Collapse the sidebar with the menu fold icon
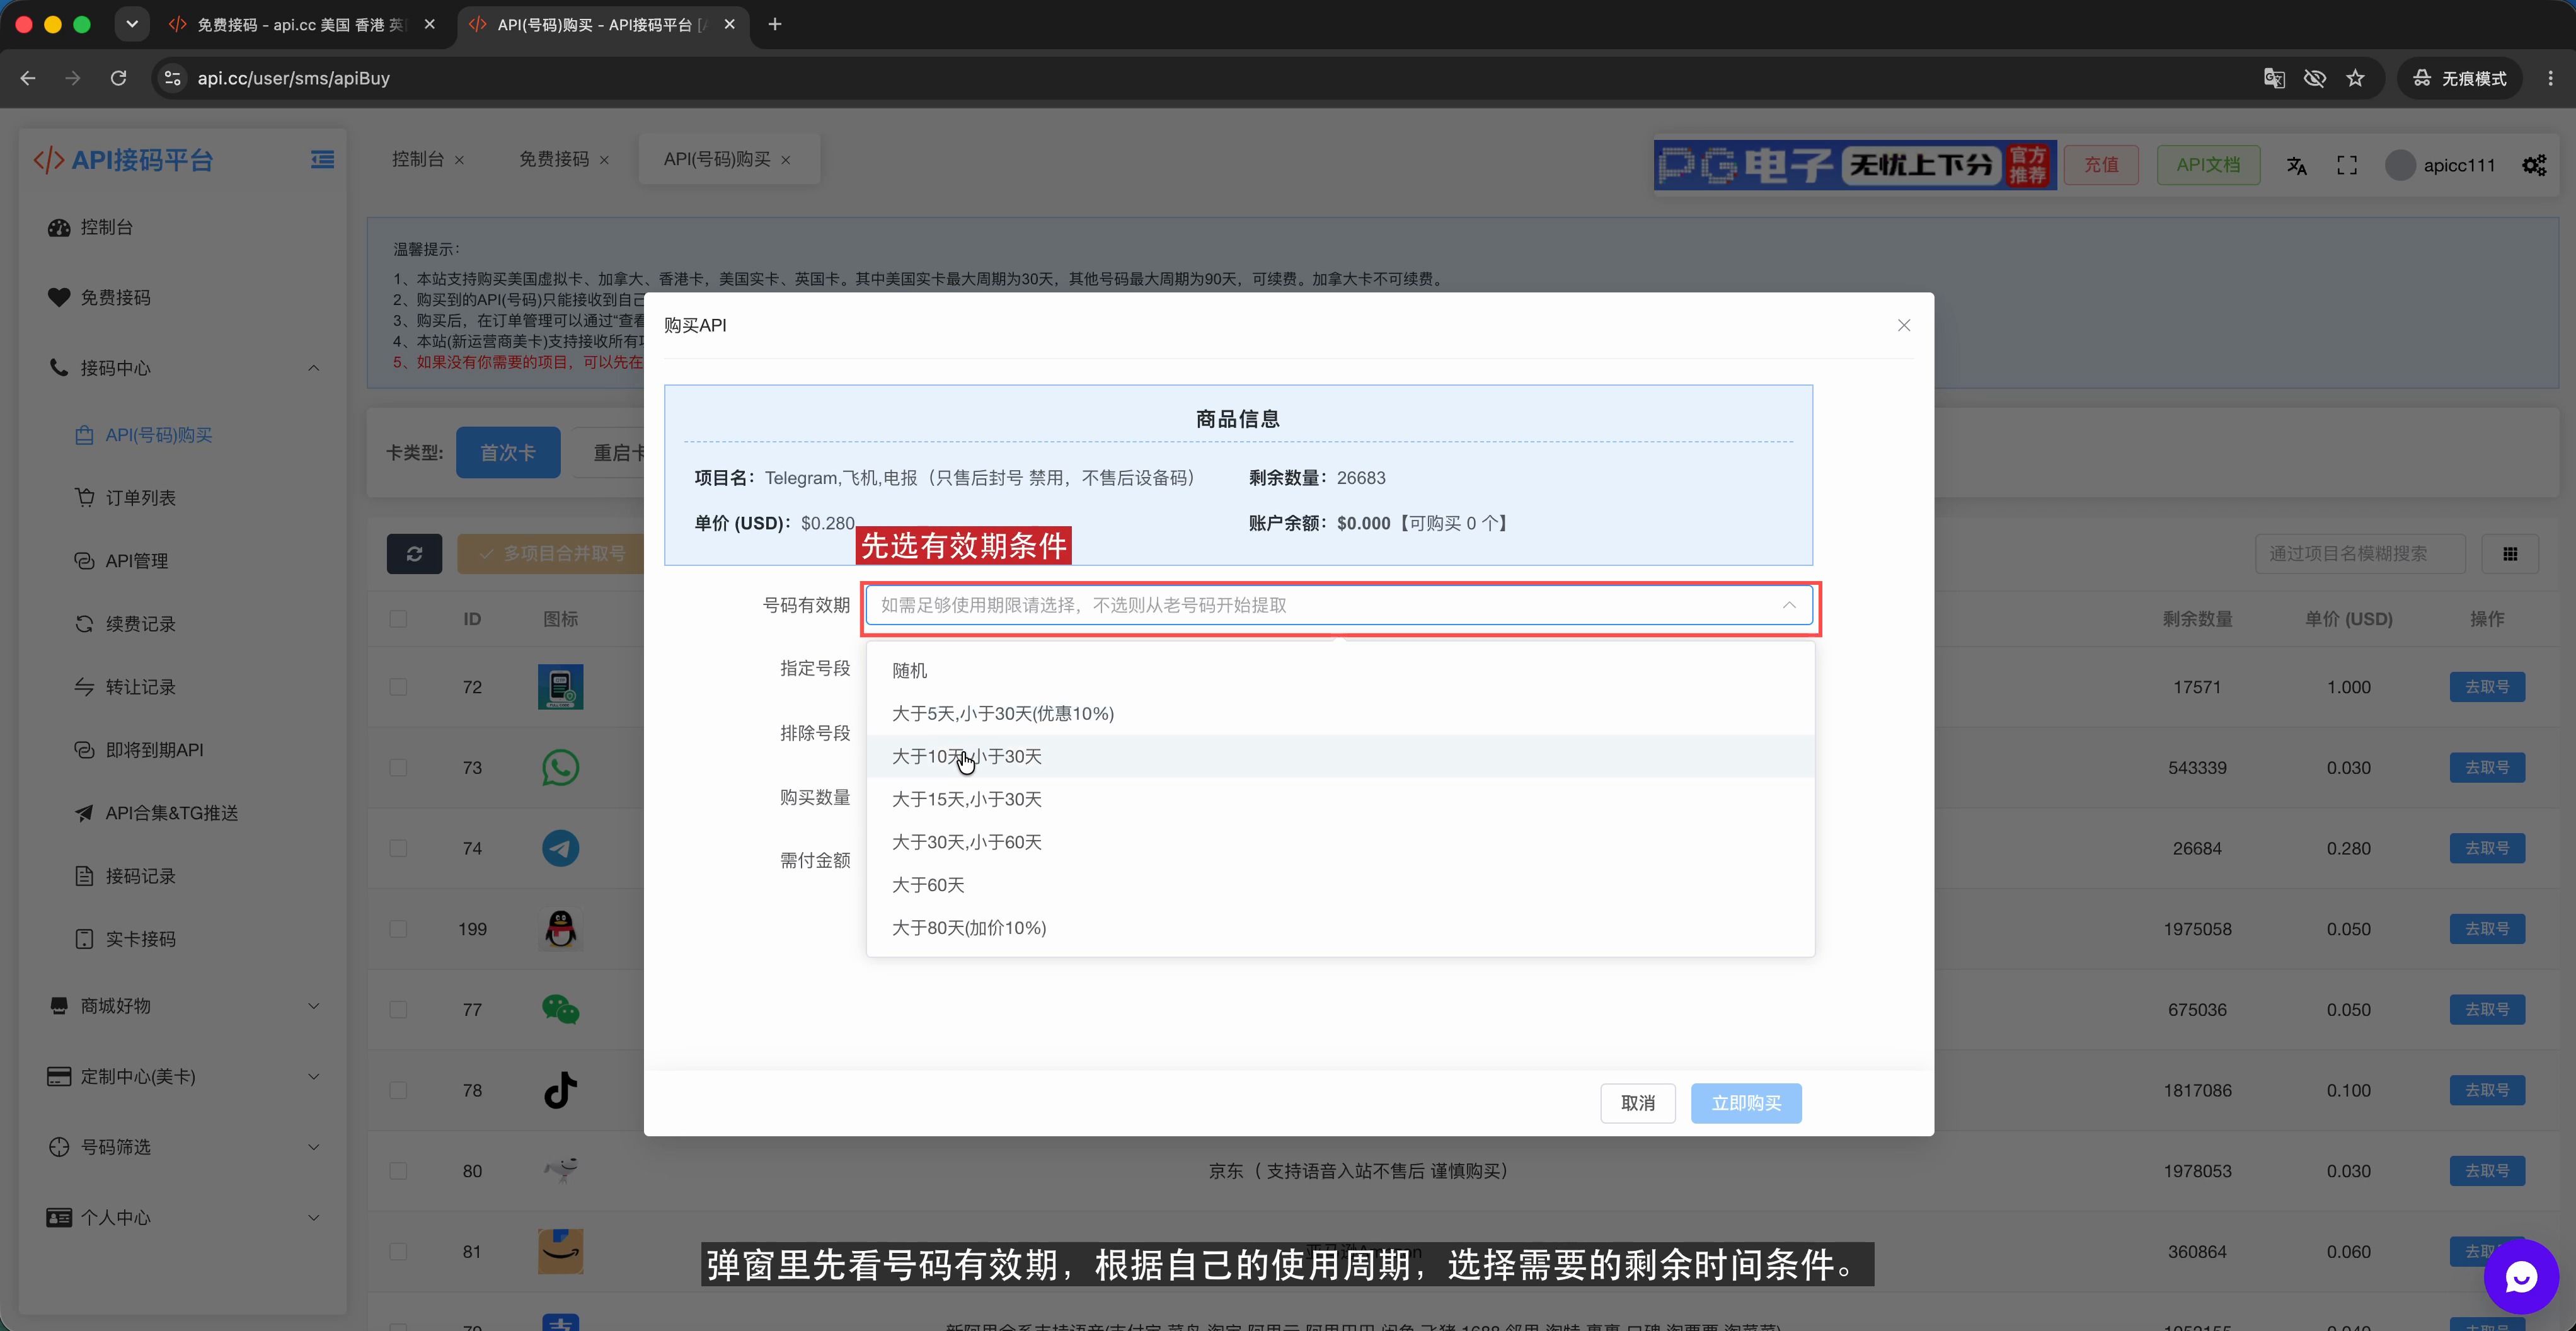 pyautogui.click(x=322, y=160)
